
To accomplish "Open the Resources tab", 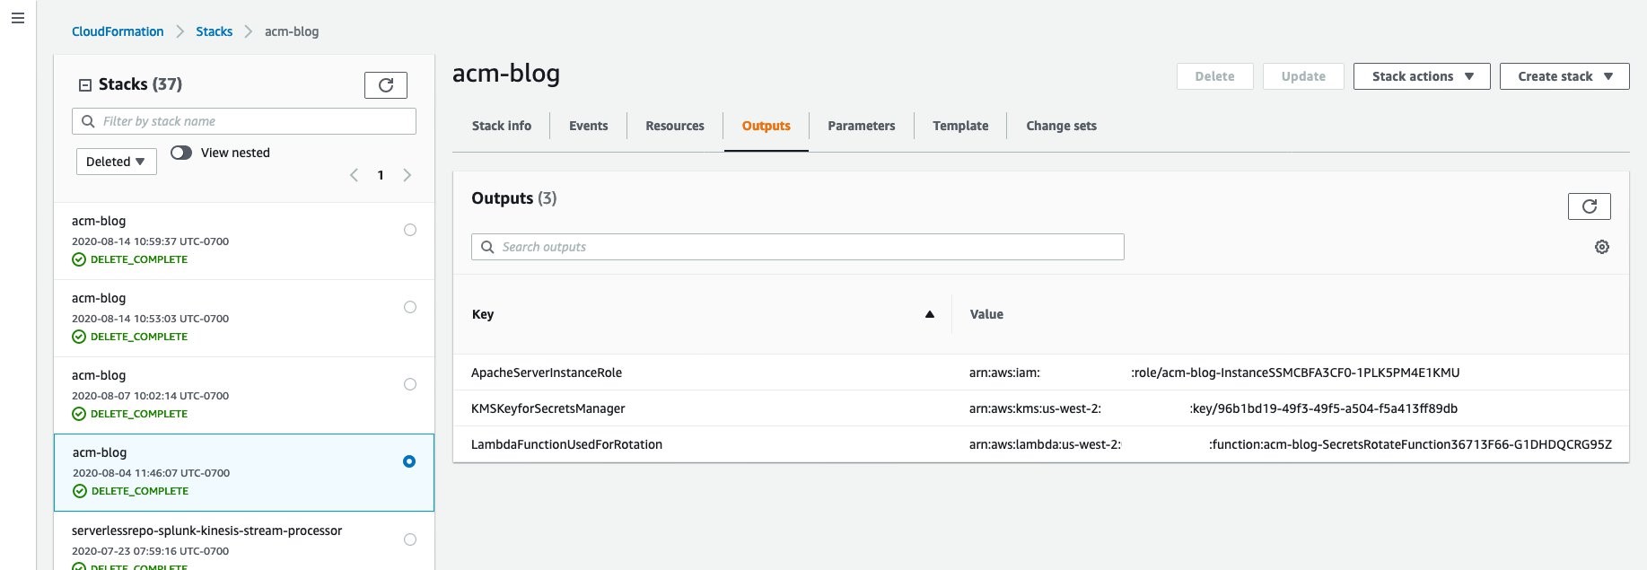I will coord(675,126).
